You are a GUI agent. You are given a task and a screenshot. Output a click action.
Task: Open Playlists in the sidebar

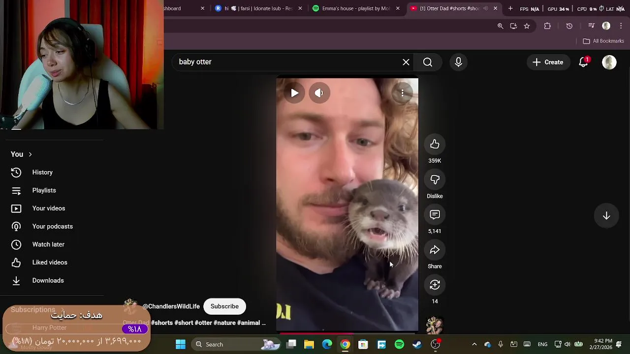pyautogui.click(x=54, y=190)
